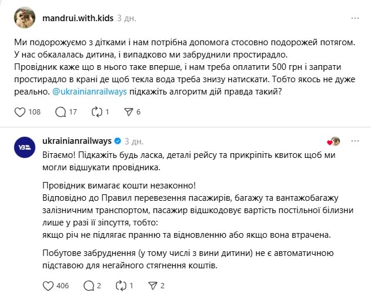
Task: Click the ukrainianrailways username
Action: point(76,141)
